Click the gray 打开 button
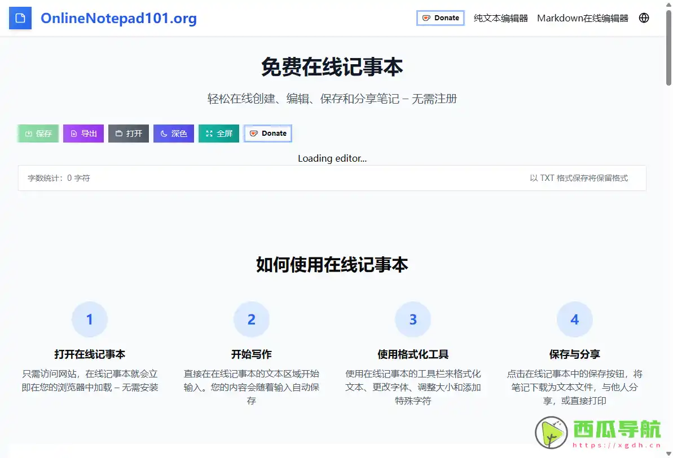Screen dimensions: 673x458 (128, 134)
